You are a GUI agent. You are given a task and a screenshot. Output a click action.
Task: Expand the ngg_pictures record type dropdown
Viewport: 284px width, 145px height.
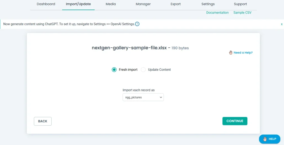tap(143, 97)
